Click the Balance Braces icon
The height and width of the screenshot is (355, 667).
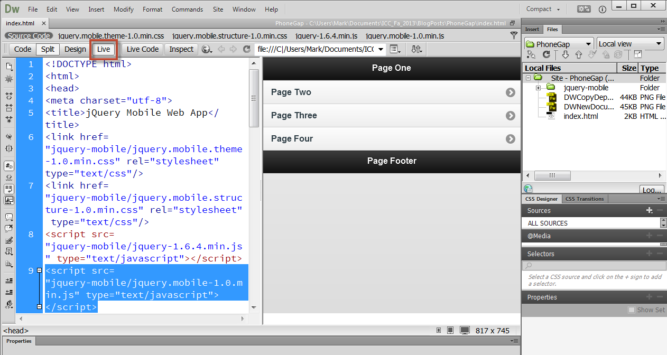tap(9, 148)
